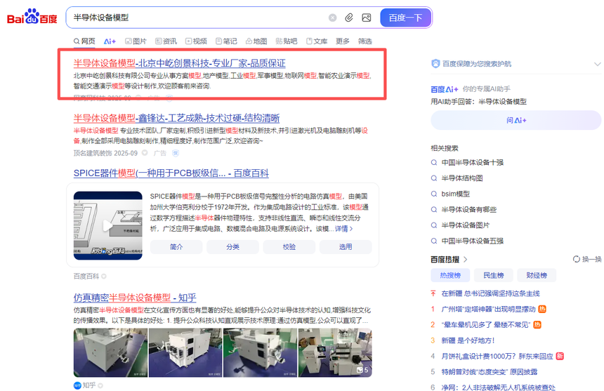Click into the search input field
This screenshot has width=604, height=391.
click(x=197, y=18)
